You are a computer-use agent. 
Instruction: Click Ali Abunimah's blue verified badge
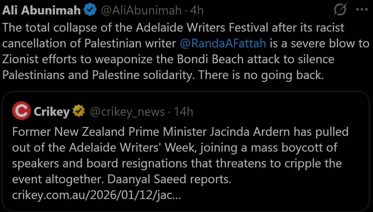pyautogui.click(x=90, y=10)
